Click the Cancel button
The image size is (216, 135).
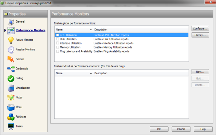181,129
